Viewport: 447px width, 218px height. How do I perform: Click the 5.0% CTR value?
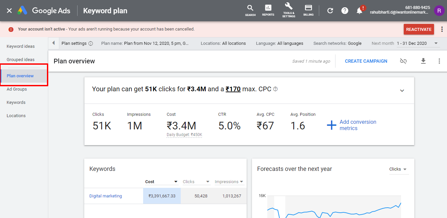click(229, 126)
